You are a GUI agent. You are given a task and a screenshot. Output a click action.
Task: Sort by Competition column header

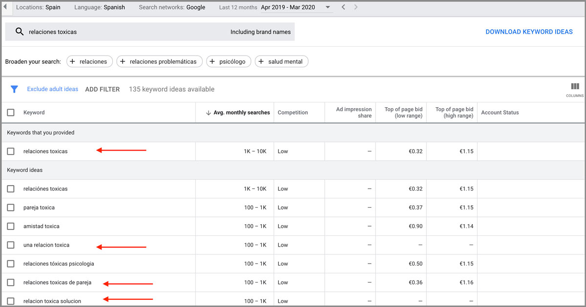pyautogui.click(x=293, y=113)
